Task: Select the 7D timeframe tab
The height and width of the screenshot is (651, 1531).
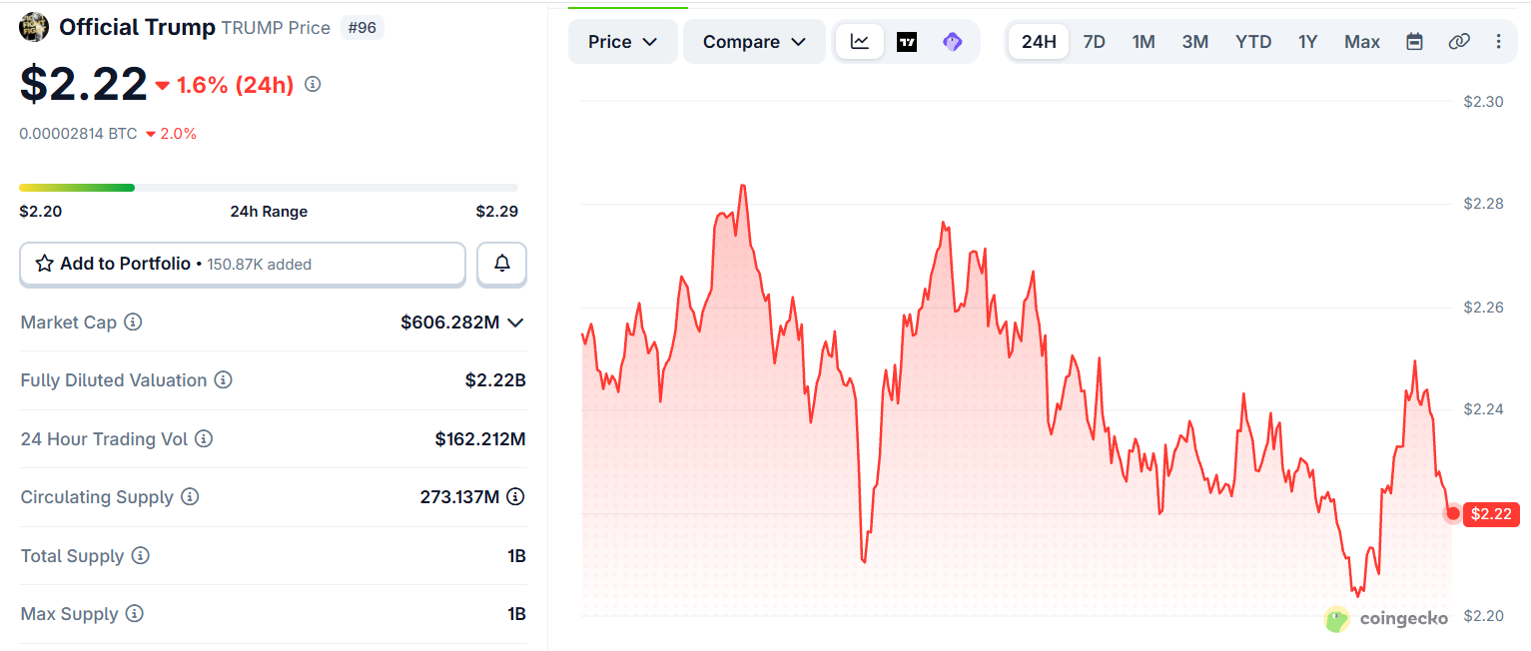Action: pos(1095,42)
